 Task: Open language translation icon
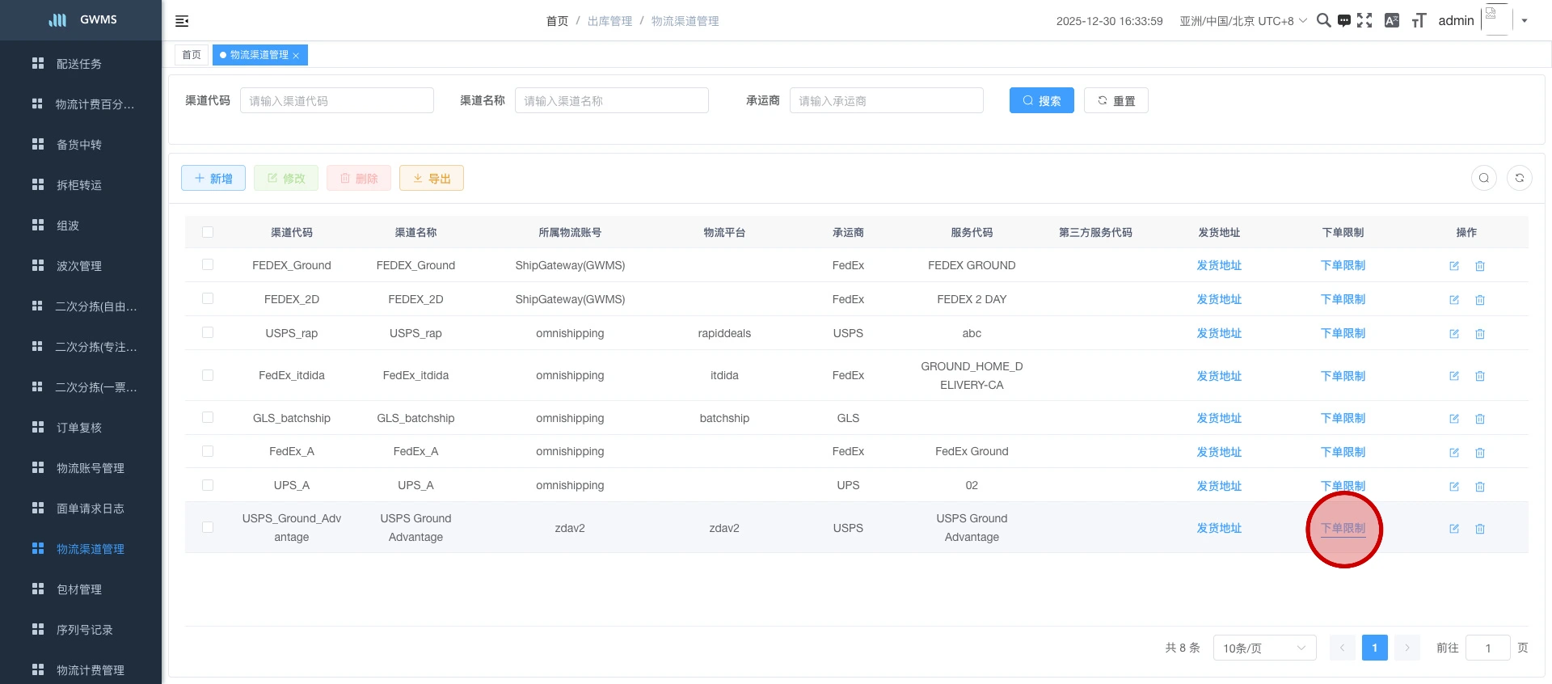1392,20
